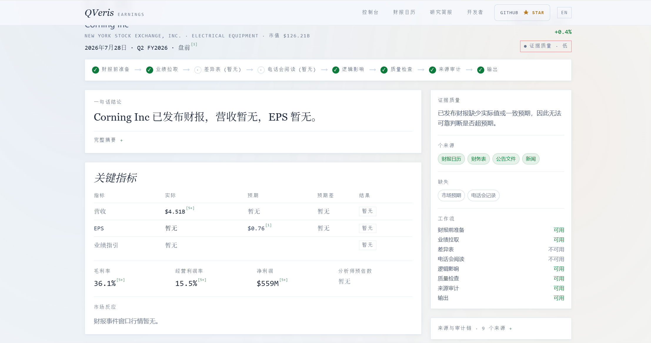Screen dimensions: 651x343
Task: Click the 财报日历 source tag
Action: click(451, 159)
